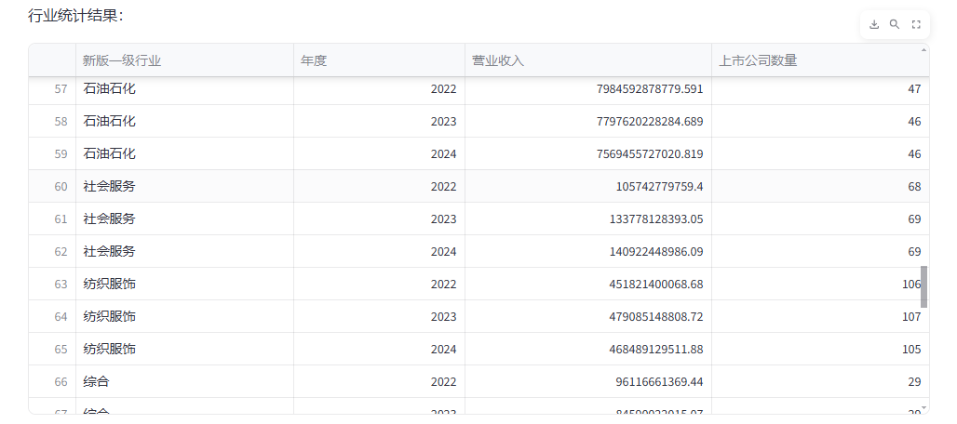957x424 pixels.
Task: Sort by 营业收入 column header
Action: coord(588,60)
